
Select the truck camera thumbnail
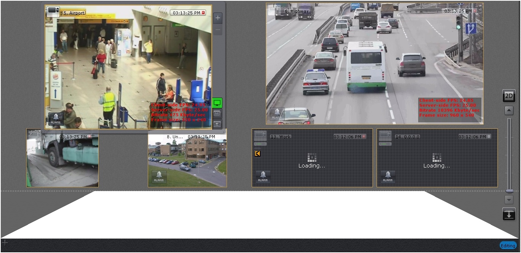tap(62, 158)
